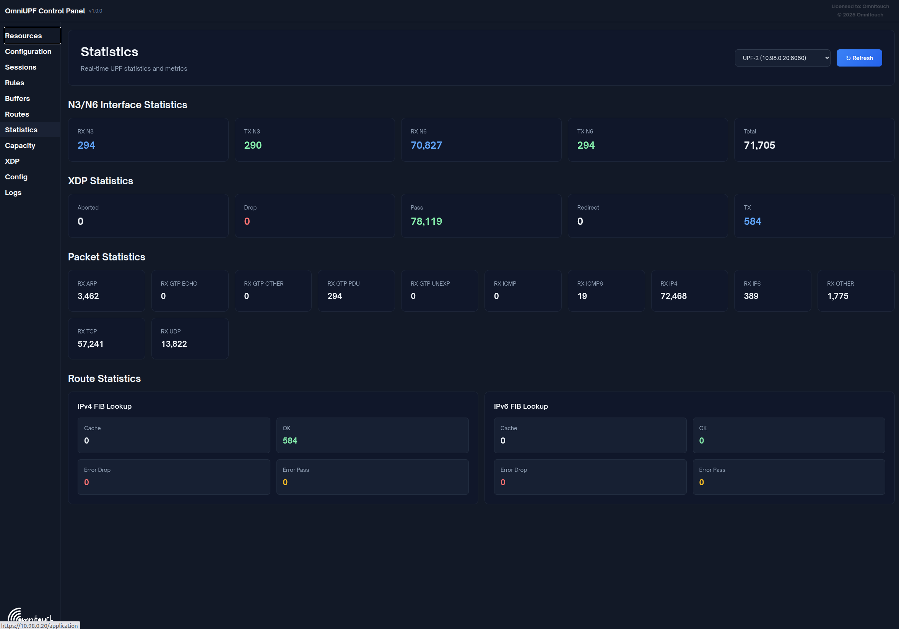Click the IPv6 Error Pass card
Image resolution: width=899 pixels, height=629 pixels.
(788, 476)
